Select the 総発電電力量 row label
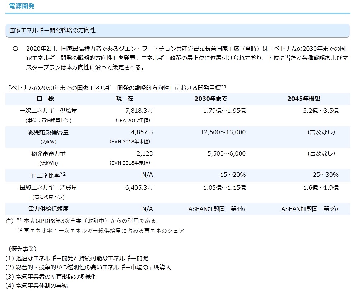This screenshot has height=292, width=357. pyautogui.click(x=48, y=153)
